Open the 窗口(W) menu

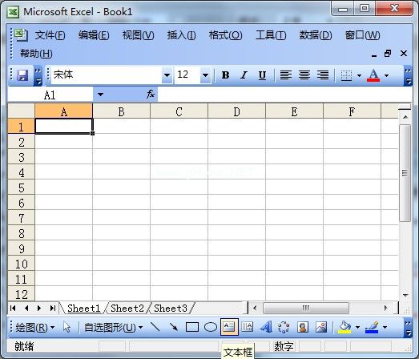point(363,35)
